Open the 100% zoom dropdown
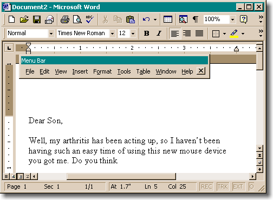This screenshot has width=273, height=200. point(232,19)
